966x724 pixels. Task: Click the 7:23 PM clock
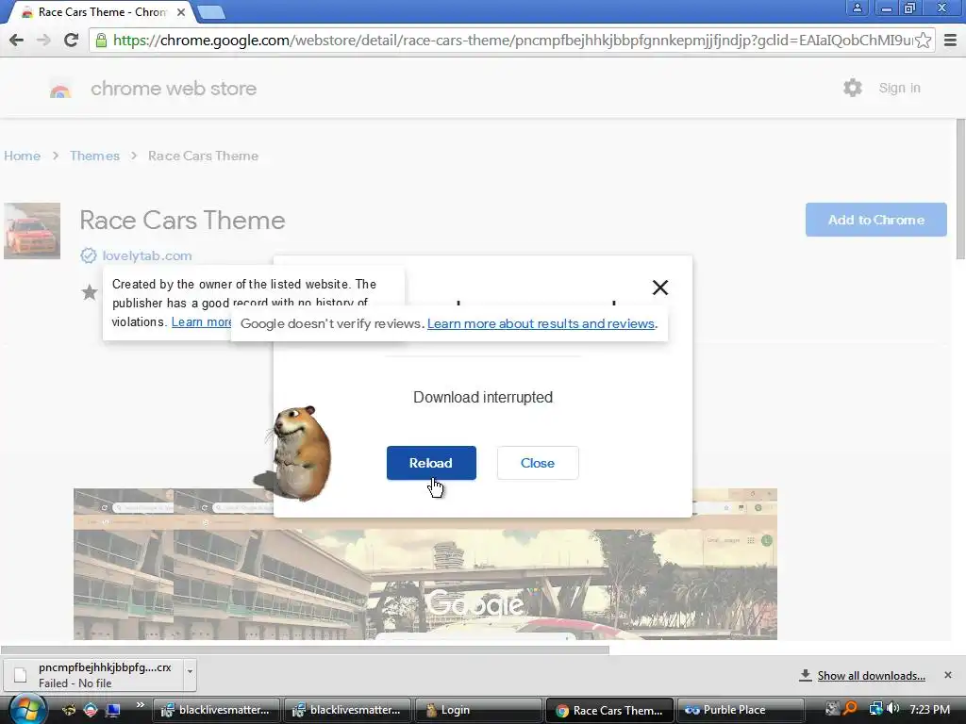click(929, 709)
